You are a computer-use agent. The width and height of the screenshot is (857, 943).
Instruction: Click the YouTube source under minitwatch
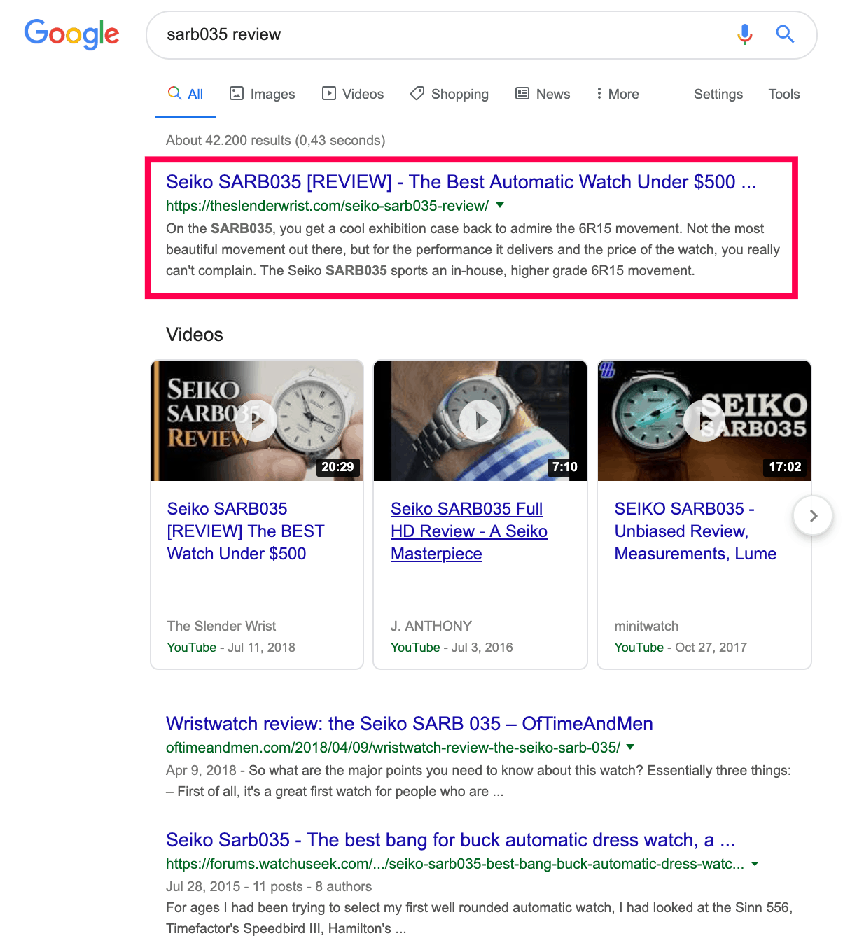[639, 648]
